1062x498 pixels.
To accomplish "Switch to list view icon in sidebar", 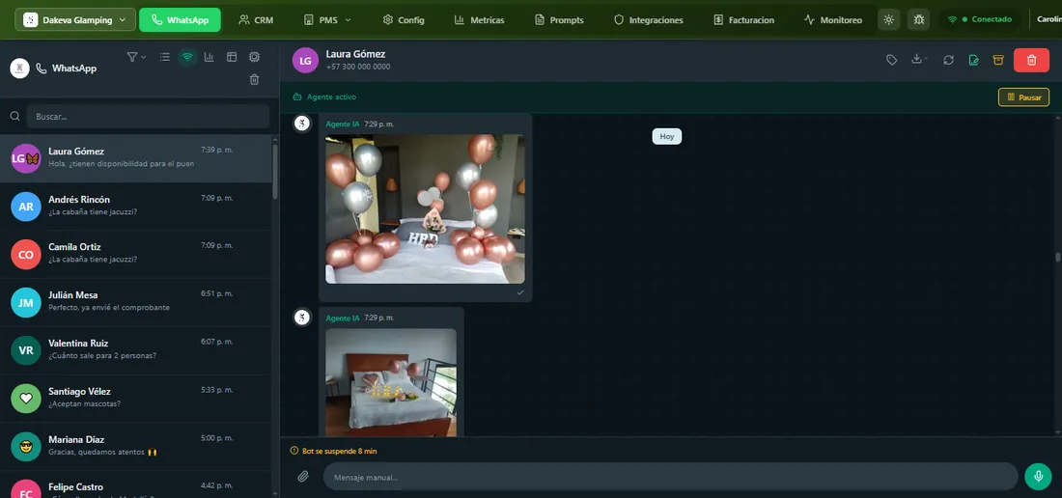I will tap(164, 58).
